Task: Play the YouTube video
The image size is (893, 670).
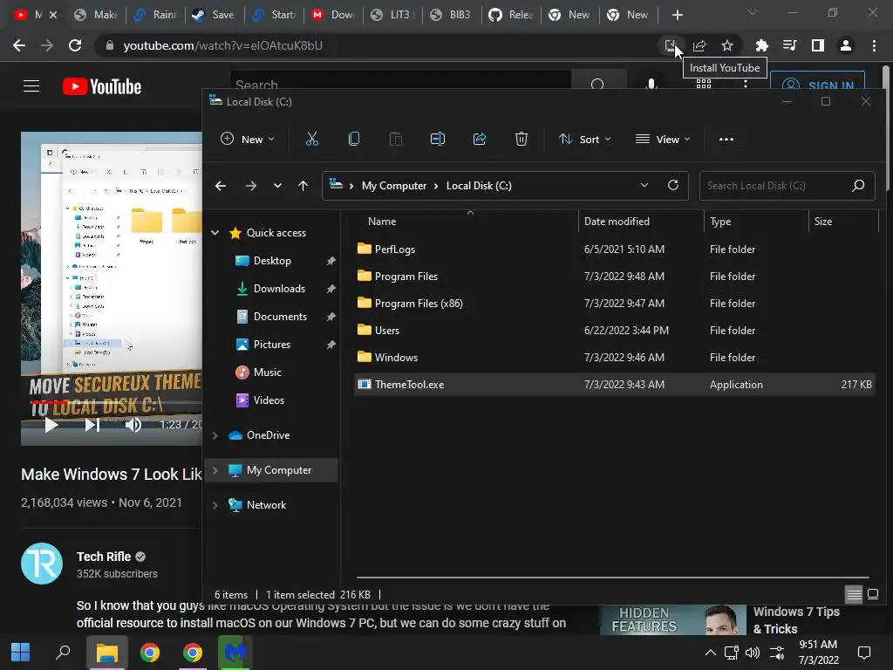Action: [51, 425]
